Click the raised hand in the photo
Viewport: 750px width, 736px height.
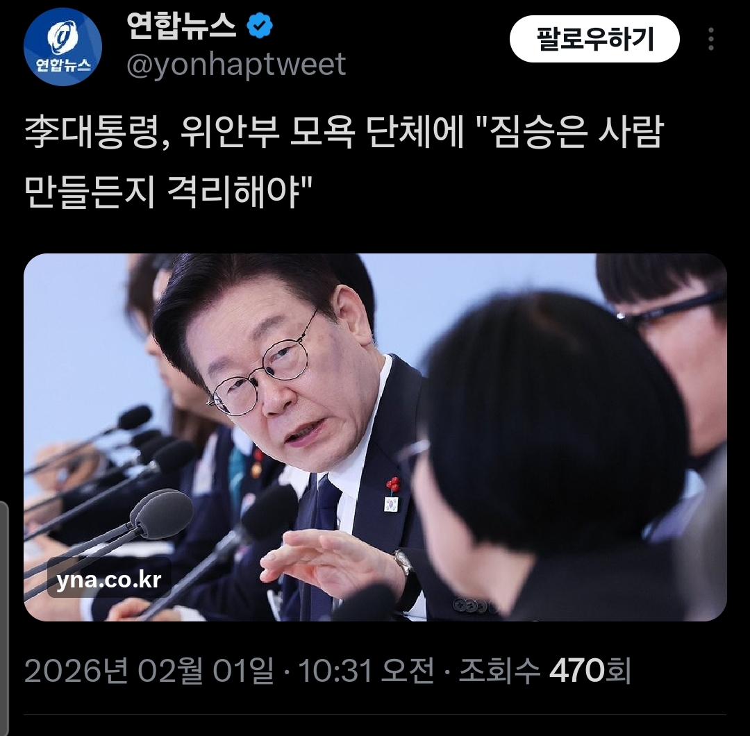point(330,564)
